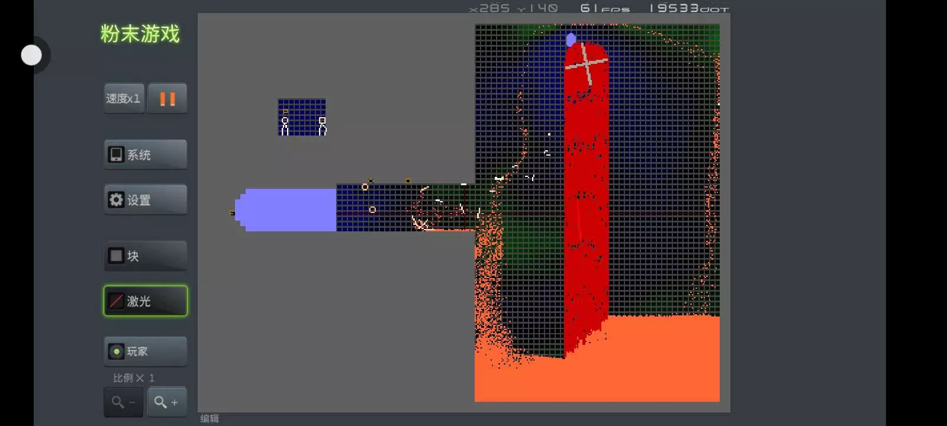
Task: Tap the 粉末游戏 title logo
Action: (x=140, y=34)
